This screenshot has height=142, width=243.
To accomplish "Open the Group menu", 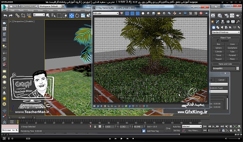I will (x=31, y=10).
